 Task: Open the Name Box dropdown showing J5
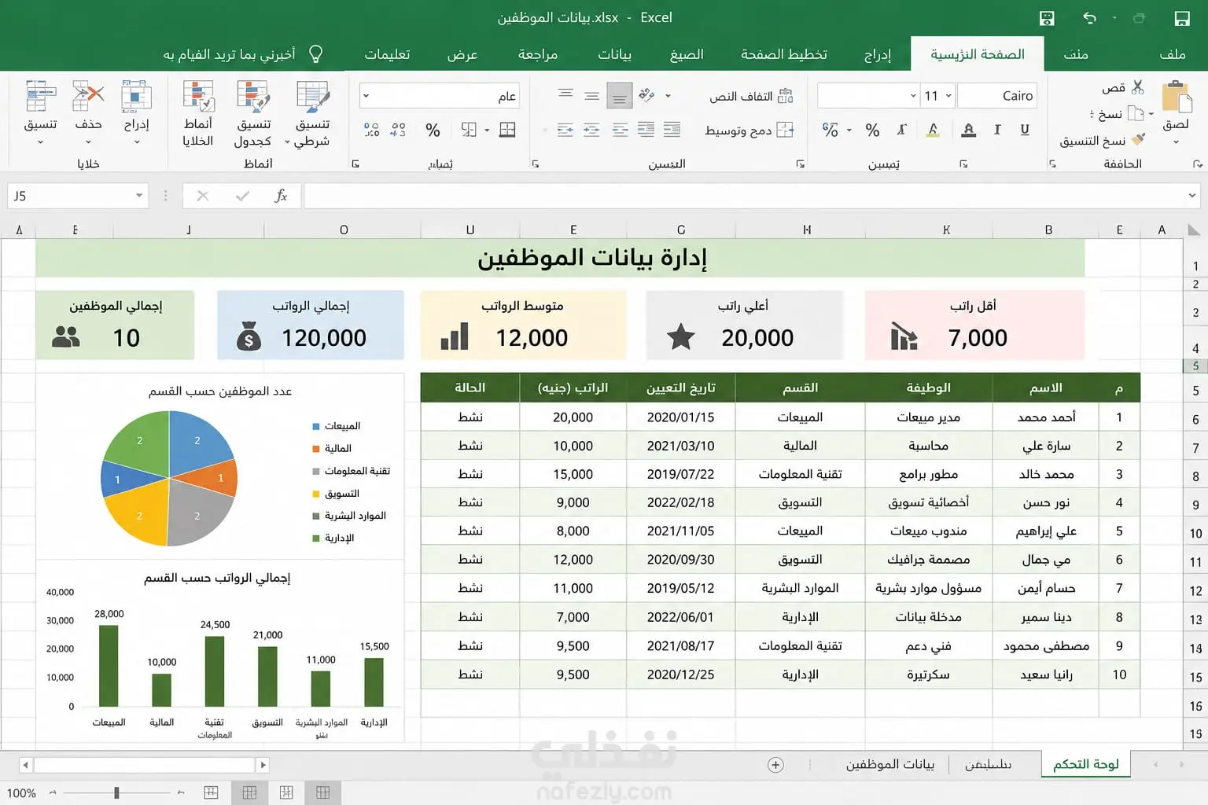[x=138, y=196]
